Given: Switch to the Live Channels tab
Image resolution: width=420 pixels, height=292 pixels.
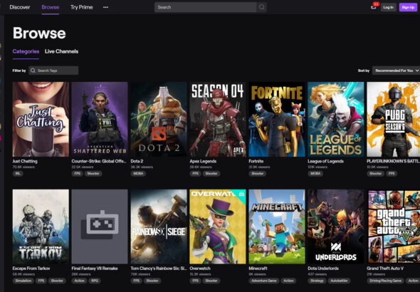Looking at the screenshot, I should 61,51.
